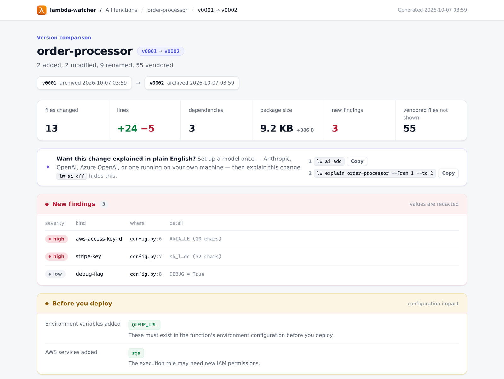The image size is (504, 379).
Task: Click the sqs service tag
Action: click(x=136, y=353)
